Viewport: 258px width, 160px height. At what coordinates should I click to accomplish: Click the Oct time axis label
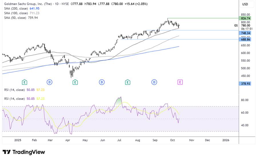[172, 140]
